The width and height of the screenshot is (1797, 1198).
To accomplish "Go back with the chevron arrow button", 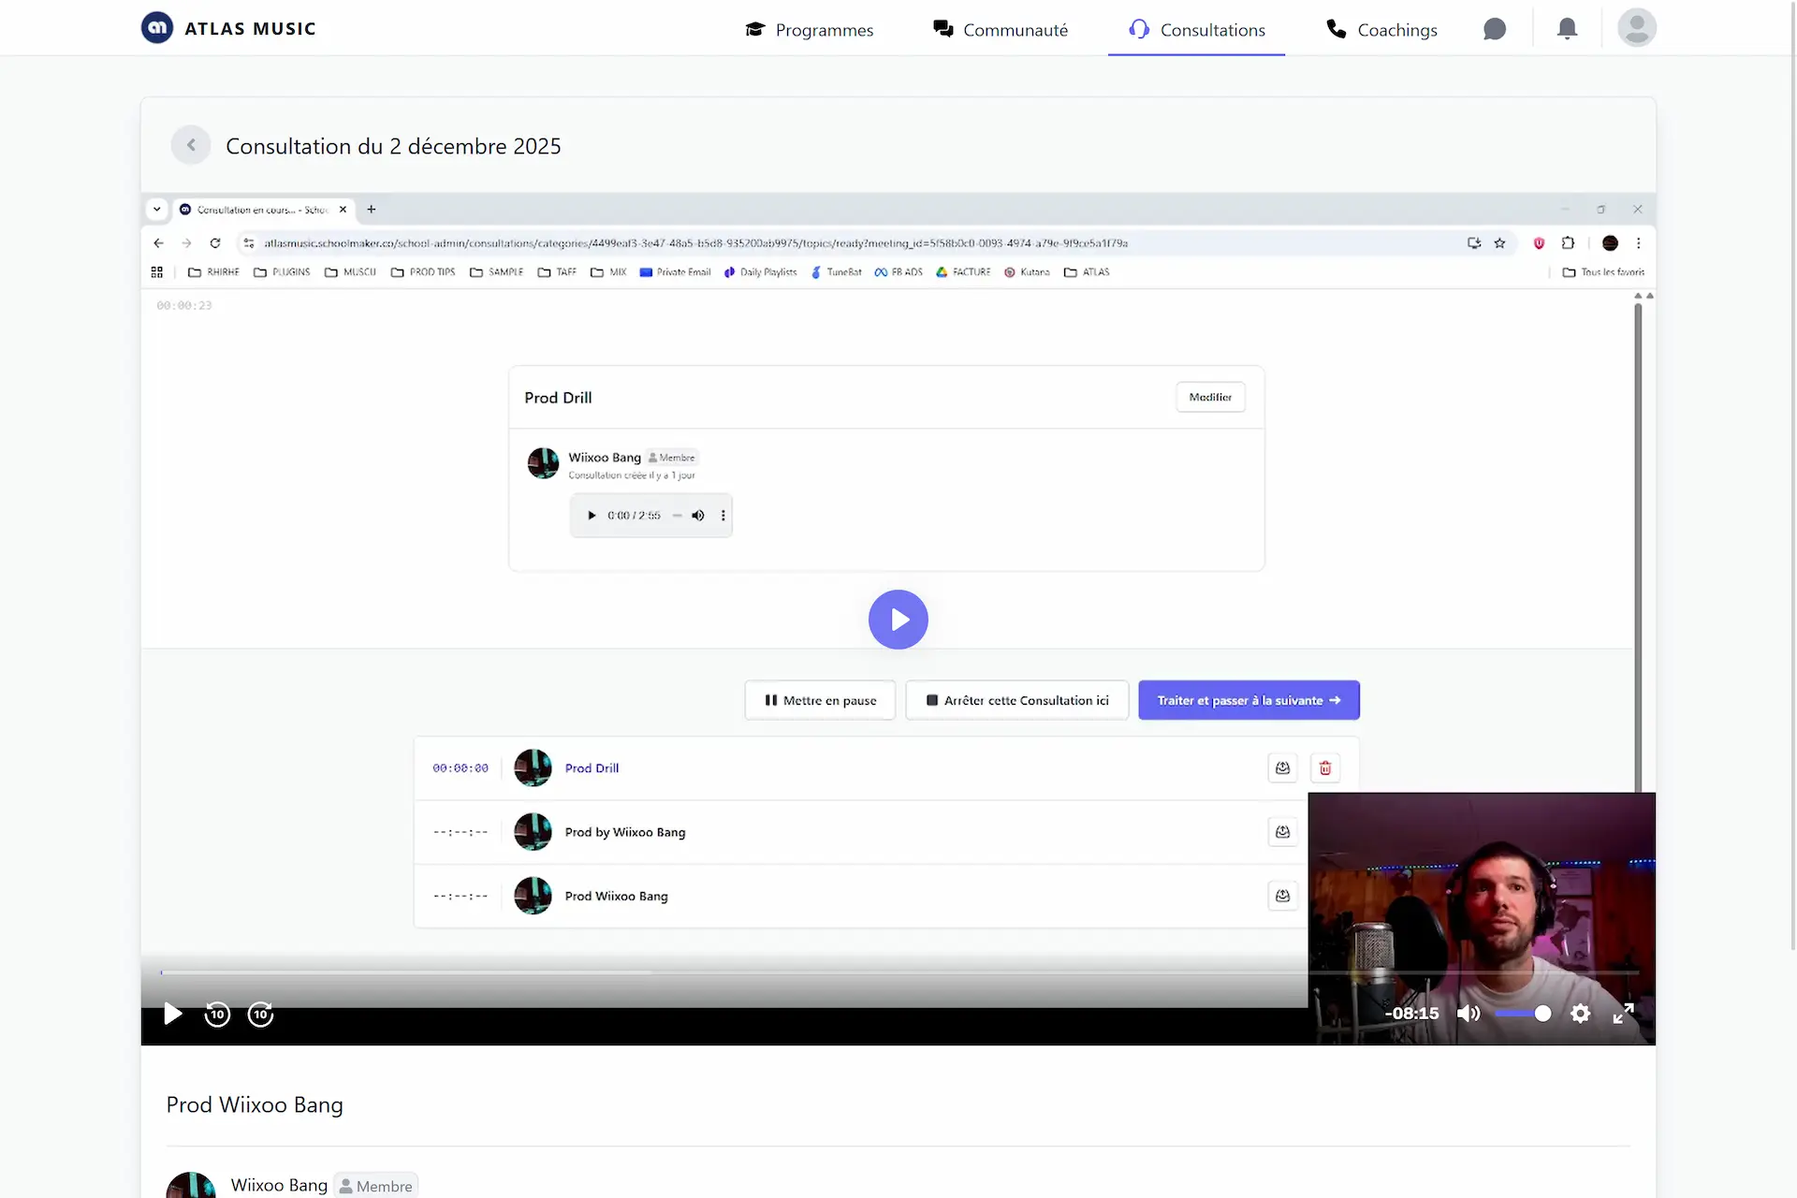I will click(x=191, y=145).
